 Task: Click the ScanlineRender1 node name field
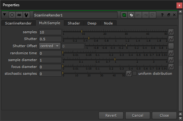(x=75, y=15)
